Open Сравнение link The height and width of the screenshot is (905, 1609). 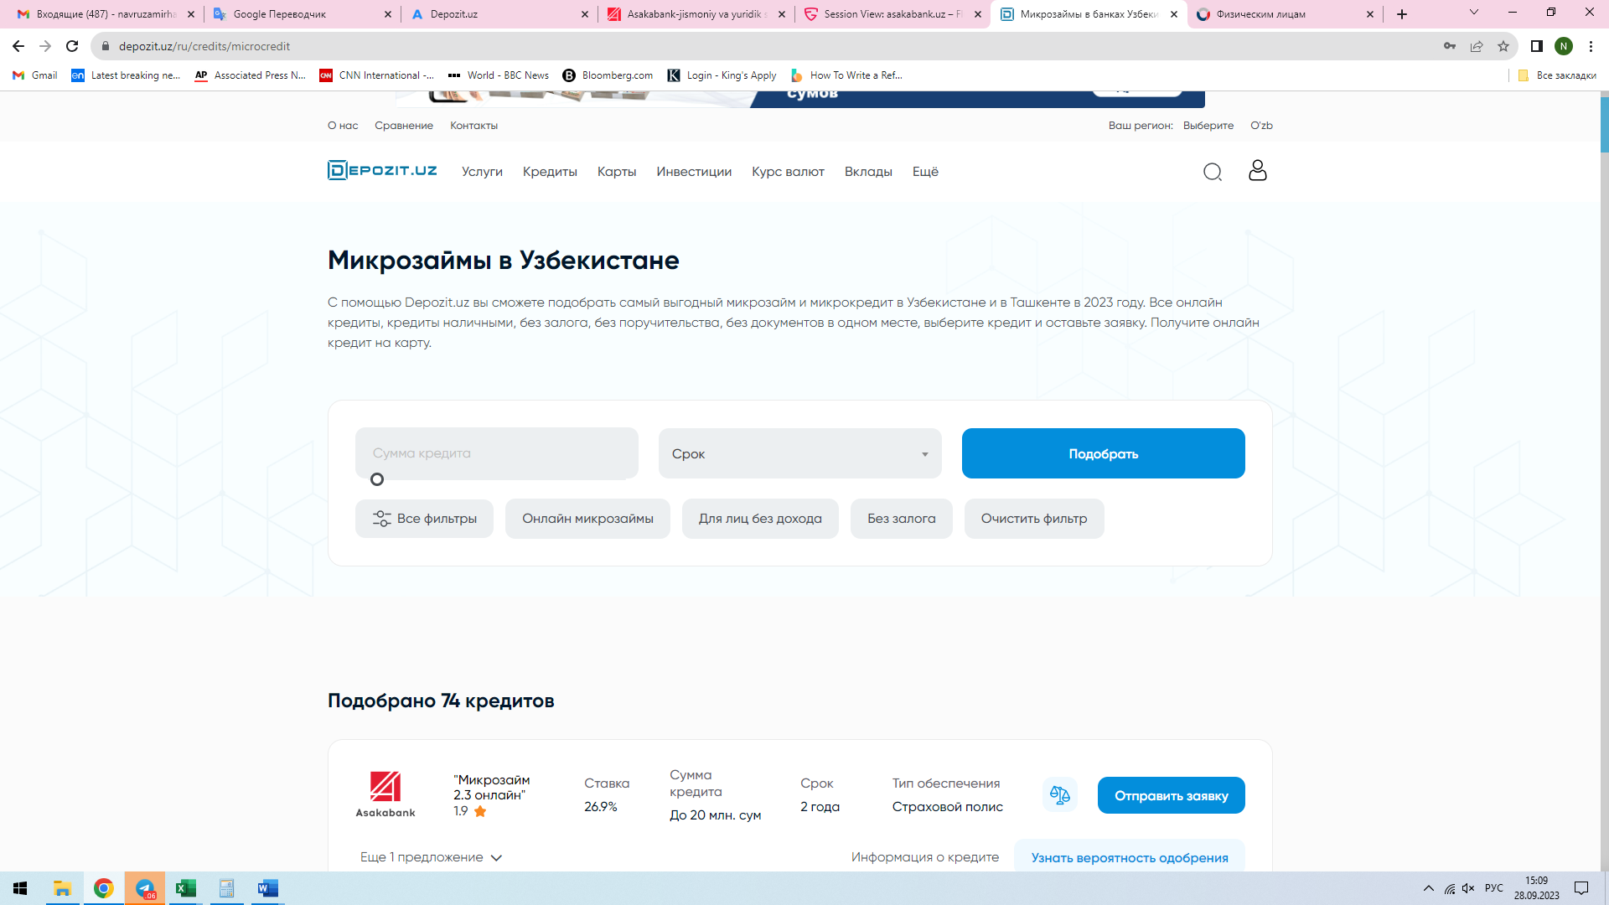(404, 126)
